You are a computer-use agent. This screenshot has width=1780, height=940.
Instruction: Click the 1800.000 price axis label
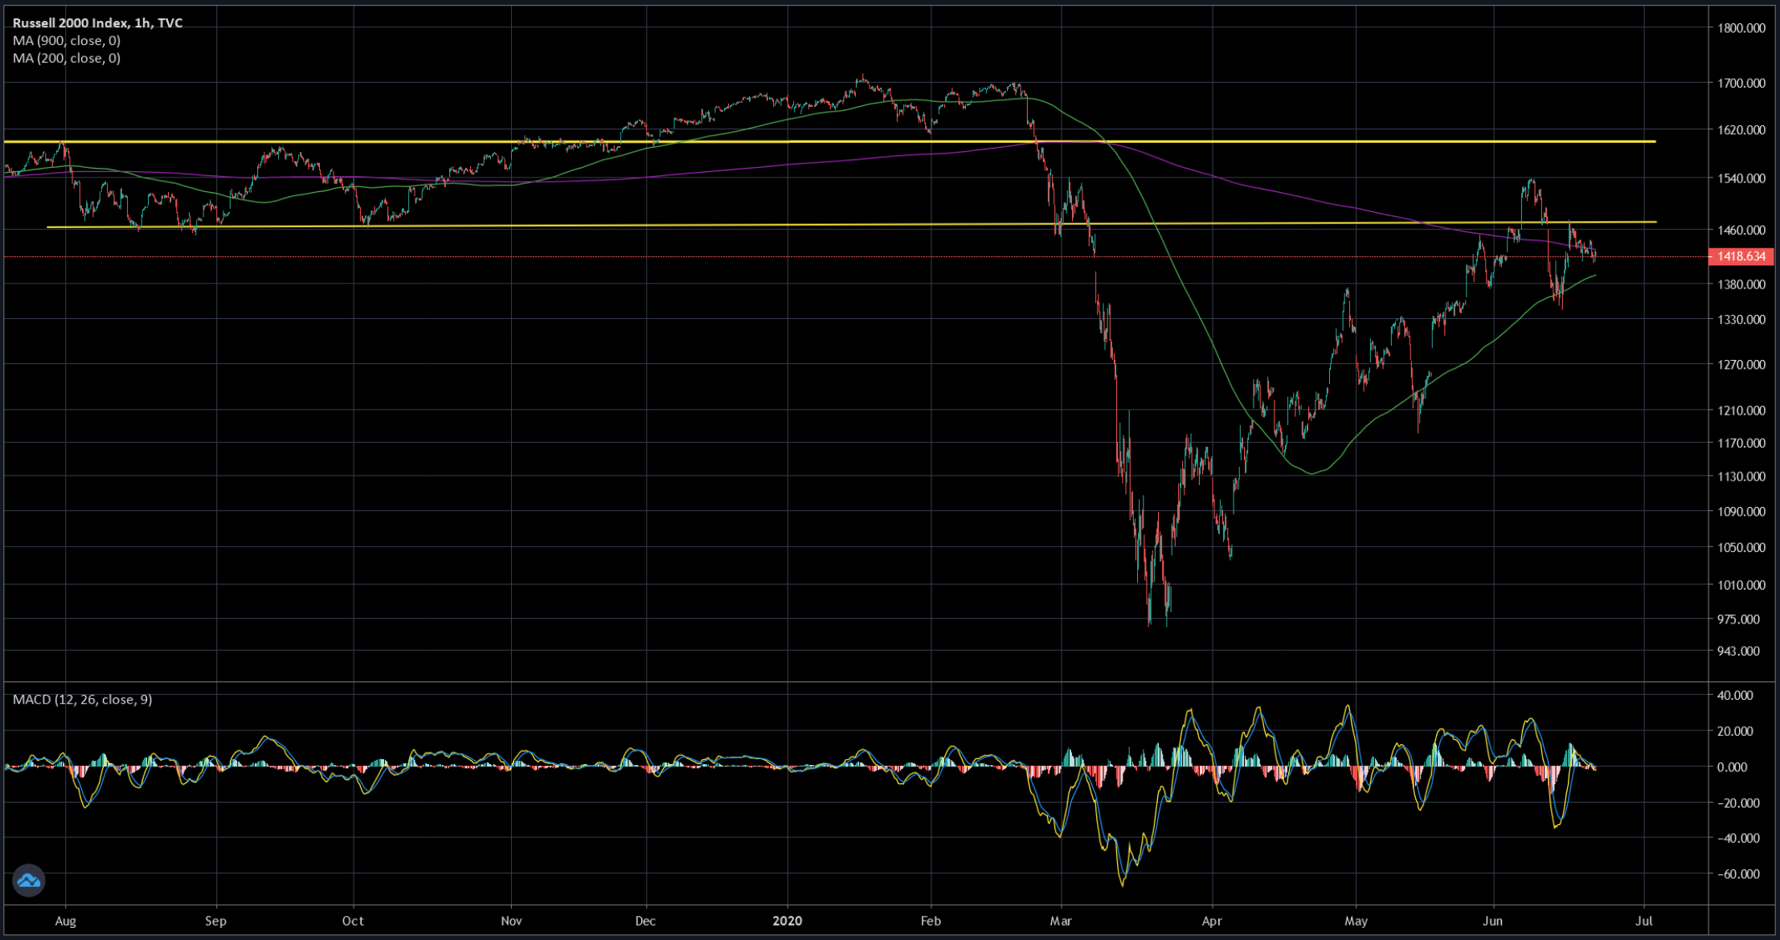1741,28
